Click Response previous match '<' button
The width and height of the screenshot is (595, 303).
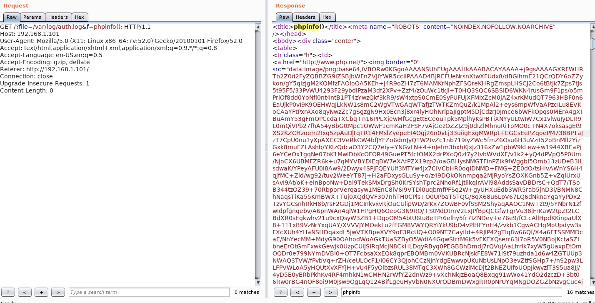297,292
